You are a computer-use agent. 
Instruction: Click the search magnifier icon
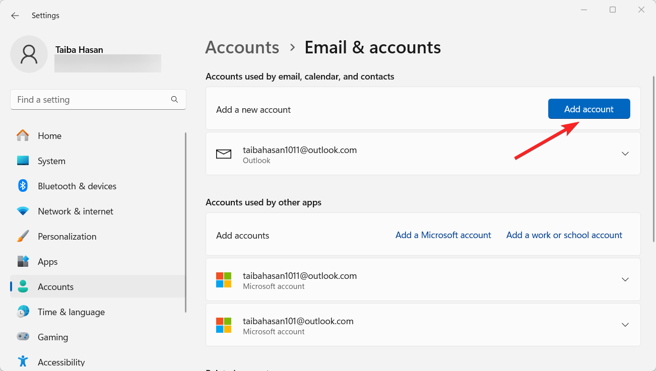click(x=174, y=100)
